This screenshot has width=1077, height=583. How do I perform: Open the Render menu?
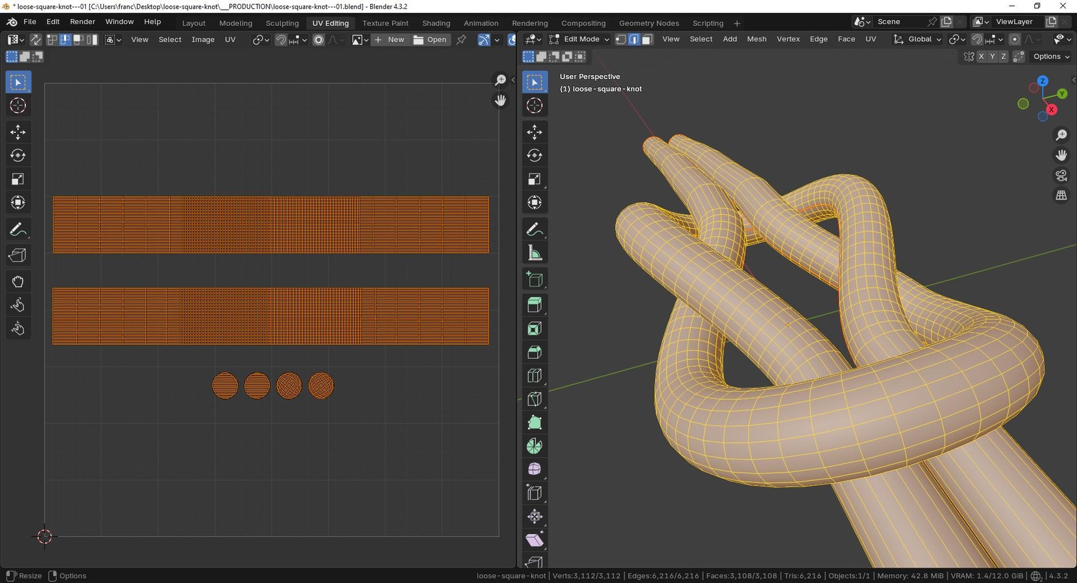point(82,21)
